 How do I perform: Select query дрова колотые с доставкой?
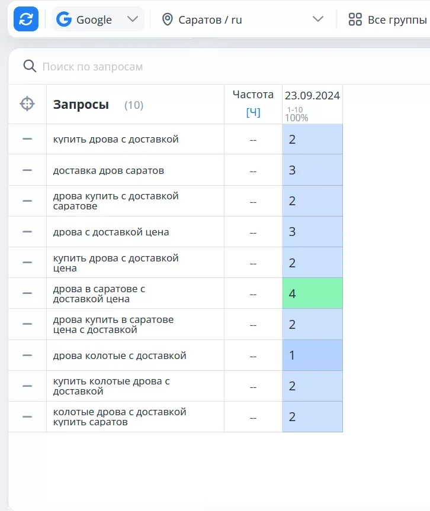tap(120, 355)
